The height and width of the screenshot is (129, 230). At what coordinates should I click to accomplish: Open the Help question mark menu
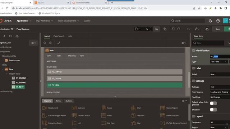click(x=218, y=21)
